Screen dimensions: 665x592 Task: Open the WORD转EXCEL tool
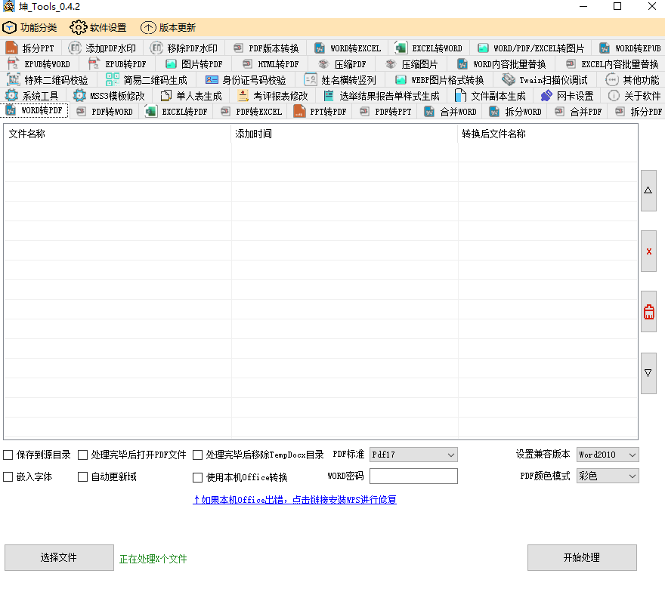pos(348,48)
